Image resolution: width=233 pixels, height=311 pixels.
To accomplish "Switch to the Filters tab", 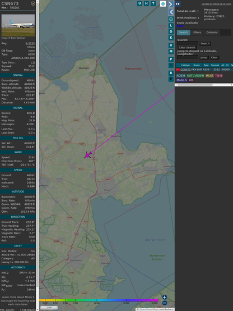I will 197,33.
